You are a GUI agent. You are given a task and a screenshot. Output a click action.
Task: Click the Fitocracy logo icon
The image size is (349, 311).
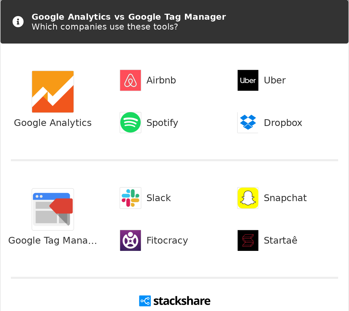130,241
